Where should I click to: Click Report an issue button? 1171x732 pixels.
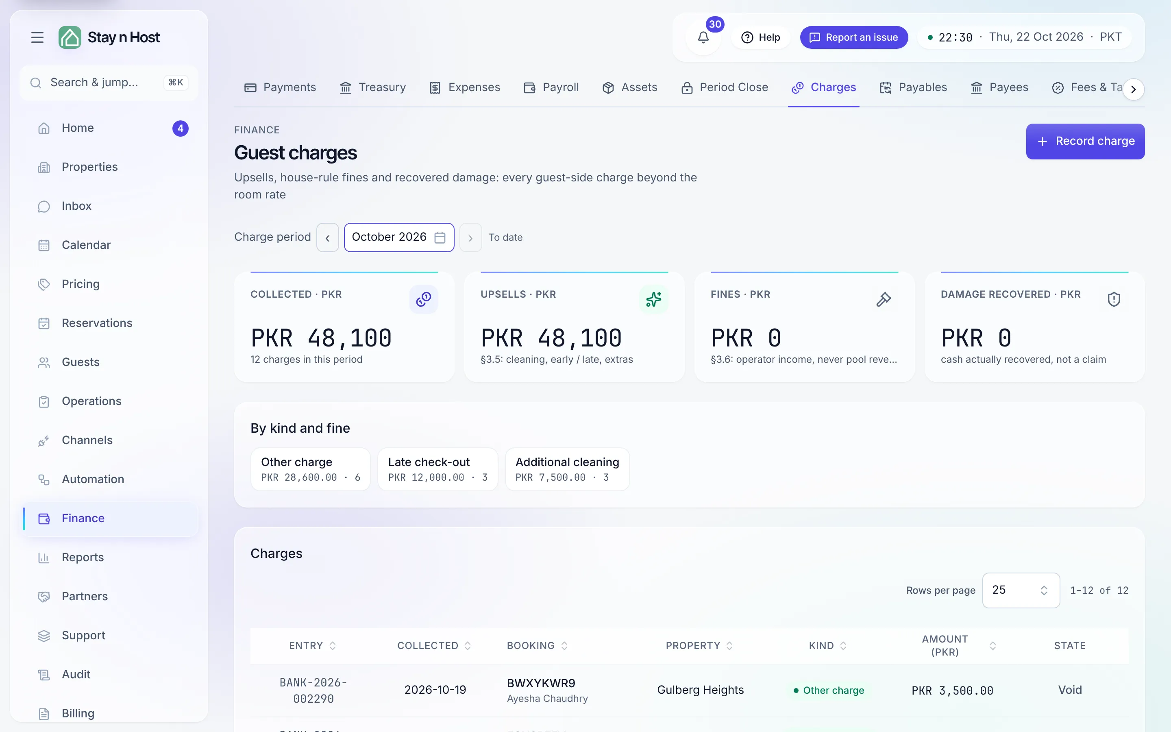pyautogui.click(x=853, y=37)
